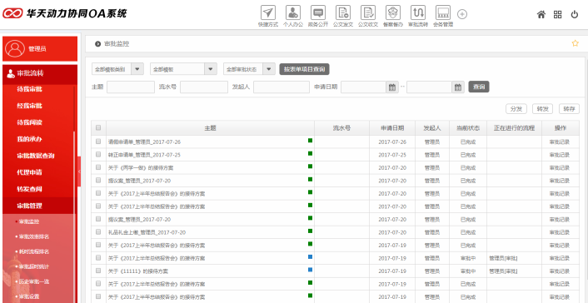Open the end date calendar icon
This screenshot has height=303, width=588.
coord(458,87)
